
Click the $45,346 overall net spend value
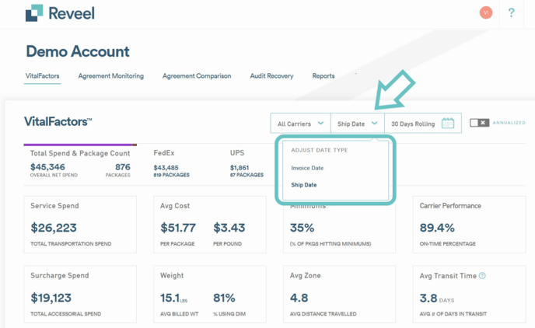coord(47,167)
